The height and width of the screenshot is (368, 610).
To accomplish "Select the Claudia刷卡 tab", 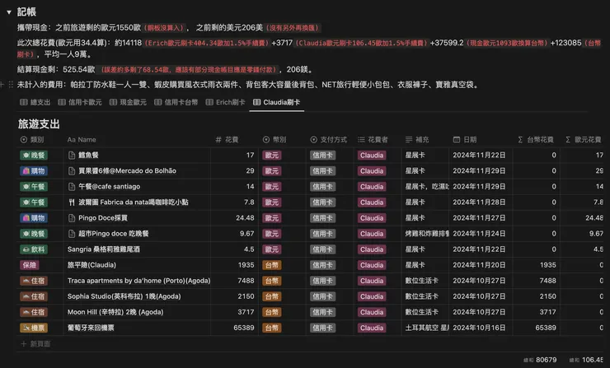I will (x=276, y=102).
